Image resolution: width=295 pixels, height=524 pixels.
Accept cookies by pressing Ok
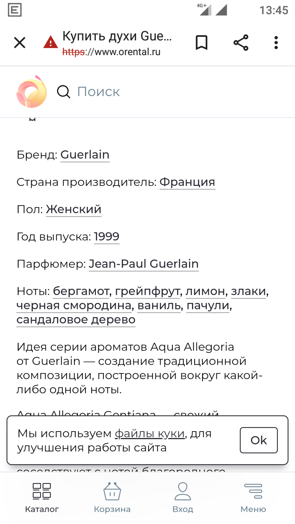(259, 440)
